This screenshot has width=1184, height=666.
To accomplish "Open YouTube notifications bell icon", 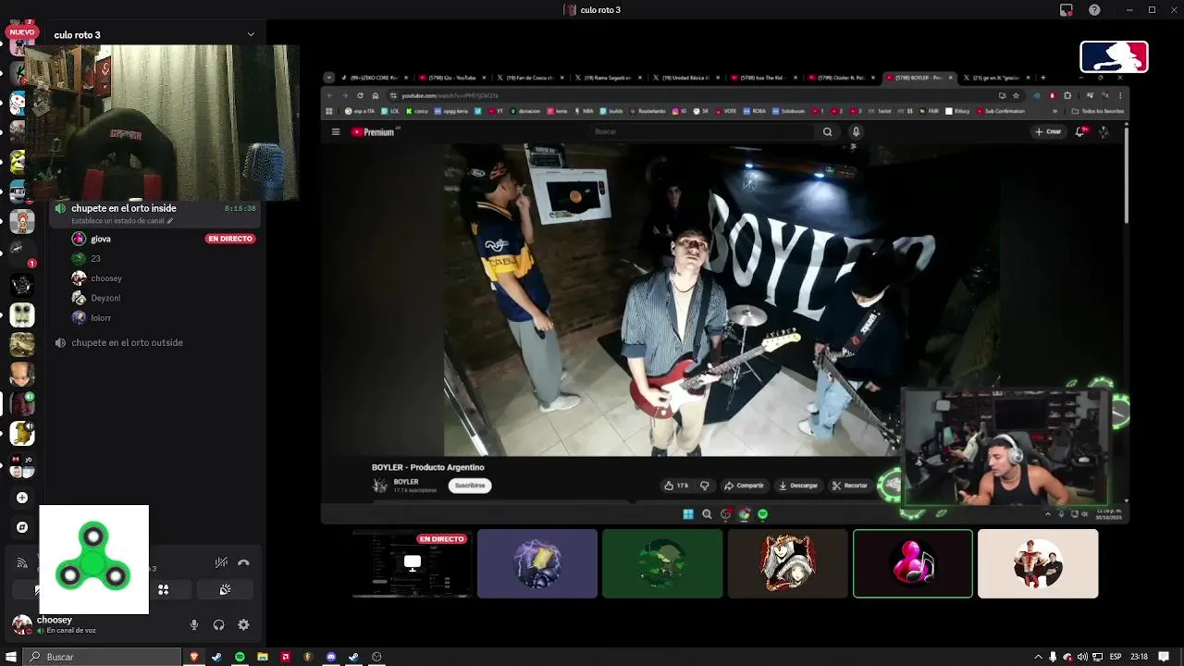I will point(1079,131).
